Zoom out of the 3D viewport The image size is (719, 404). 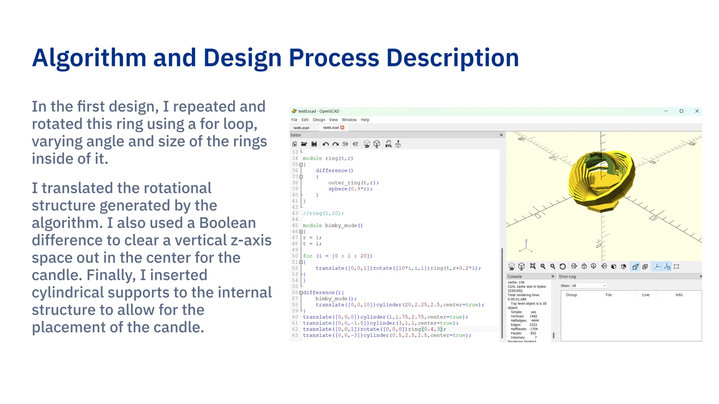point(553,266)
